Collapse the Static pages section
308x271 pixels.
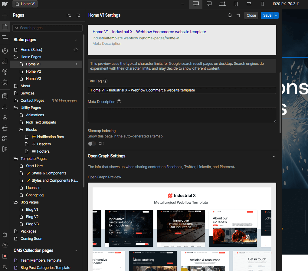[x=76, y=40]
